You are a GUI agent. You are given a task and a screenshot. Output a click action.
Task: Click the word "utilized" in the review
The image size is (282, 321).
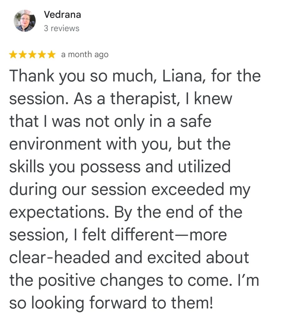tap(204, 167)
